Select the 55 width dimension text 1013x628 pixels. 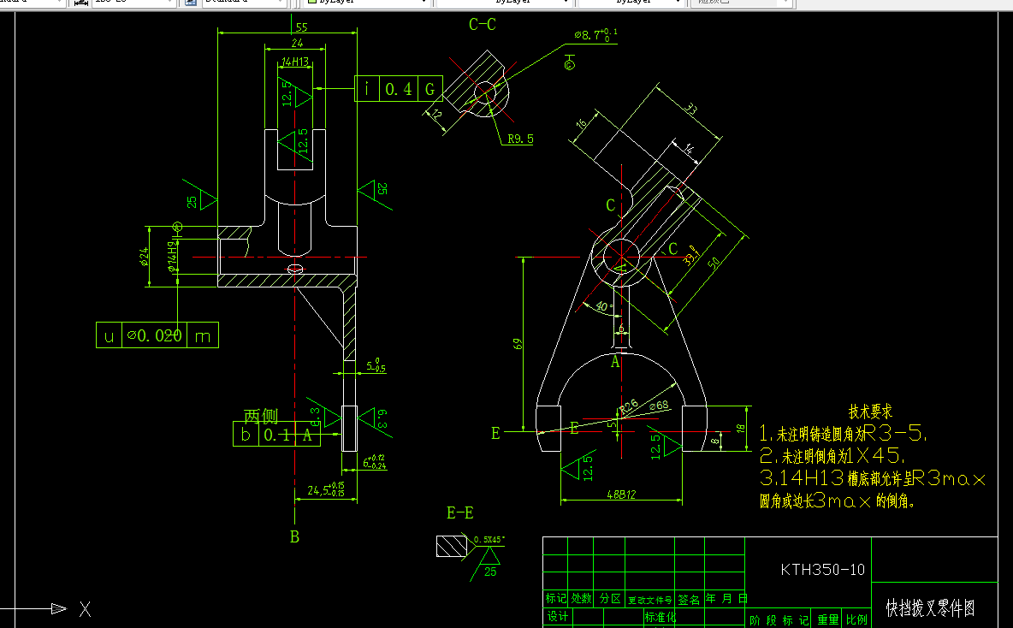pos(302,27)
